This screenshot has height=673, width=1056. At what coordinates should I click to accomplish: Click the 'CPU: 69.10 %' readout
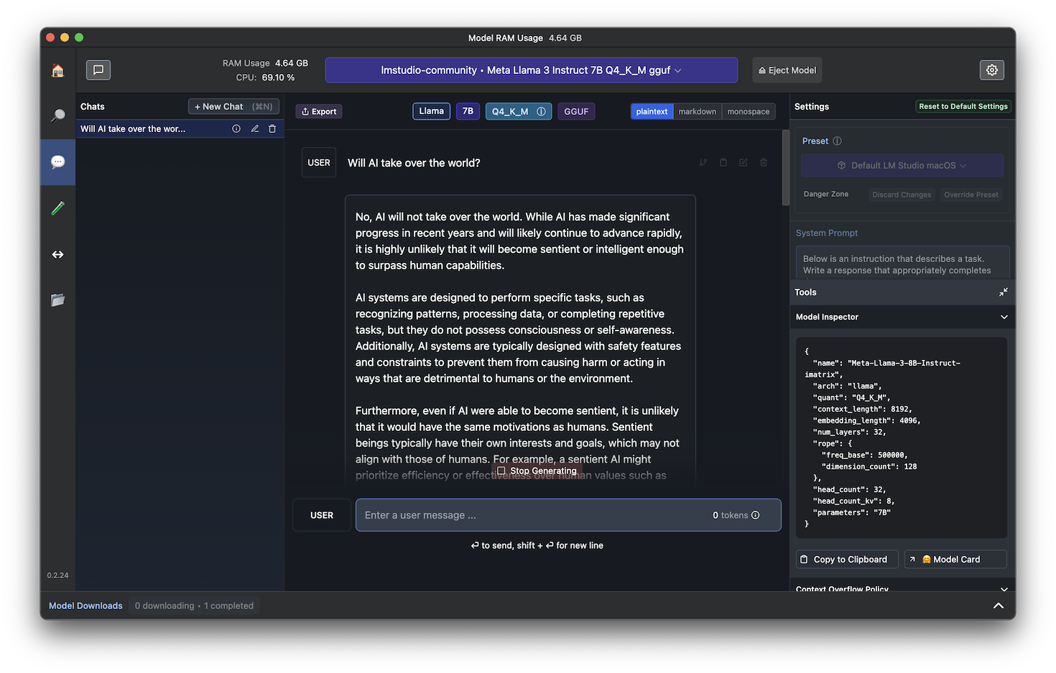coord(265,78)
